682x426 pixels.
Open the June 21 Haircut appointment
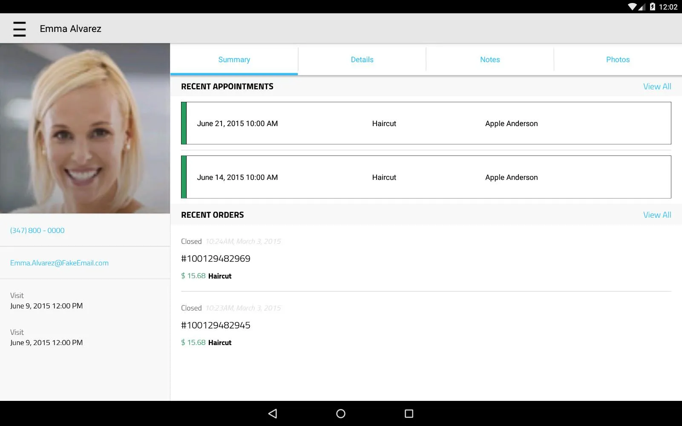pos(426,123)
